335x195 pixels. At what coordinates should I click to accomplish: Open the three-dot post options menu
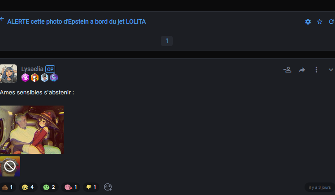coord(316,70)
